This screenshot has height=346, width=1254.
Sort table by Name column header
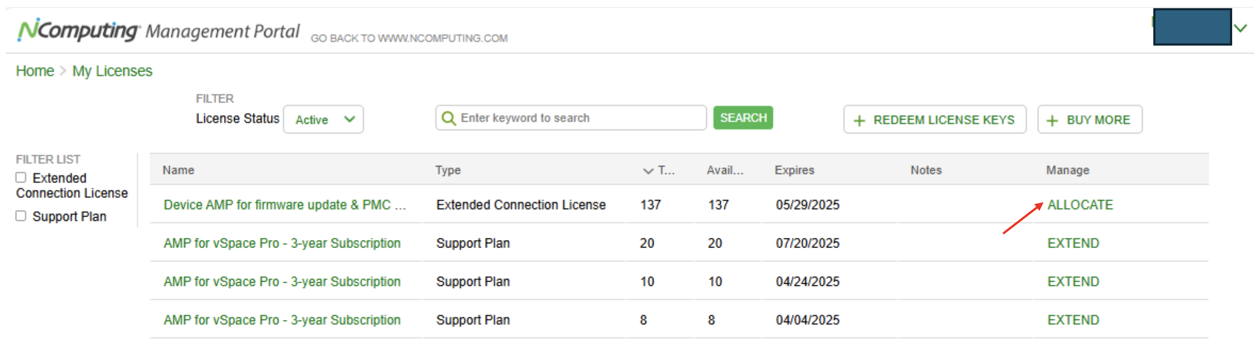178,170
